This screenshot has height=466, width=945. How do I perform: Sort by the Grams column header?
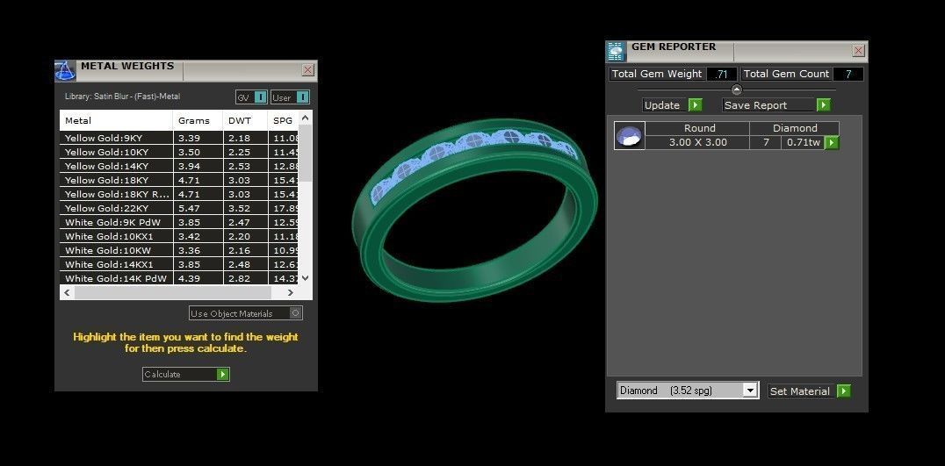(198, 120)
